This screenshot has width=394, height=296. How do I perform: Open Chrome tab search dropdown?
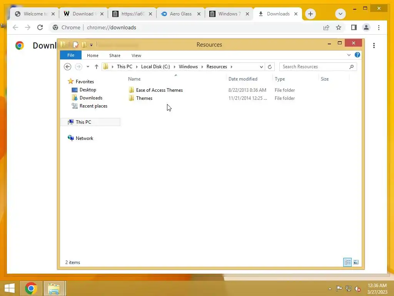click(341, 14)
